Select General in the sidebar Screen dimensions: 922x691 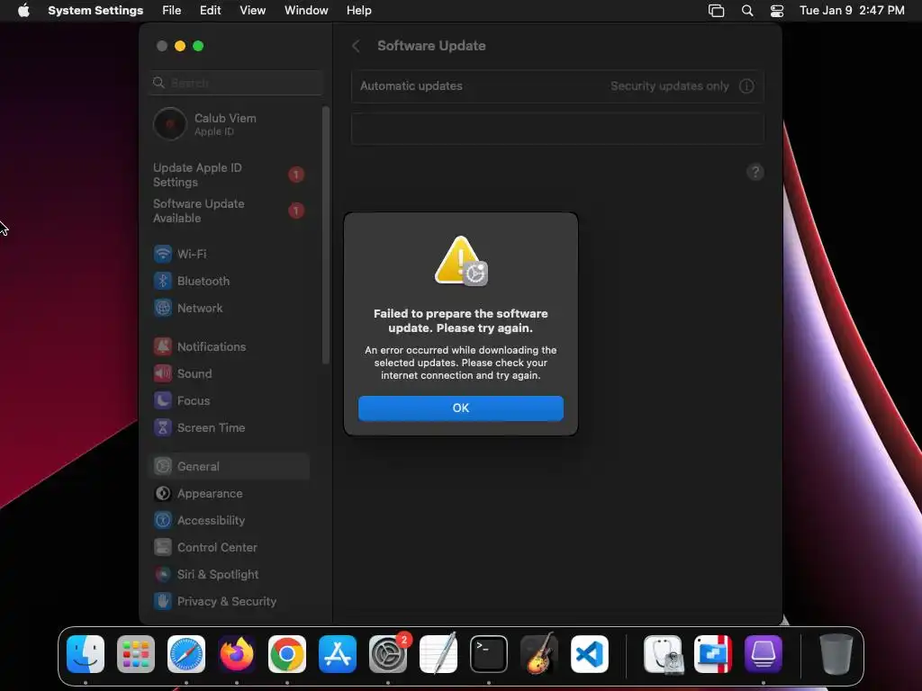230,467
